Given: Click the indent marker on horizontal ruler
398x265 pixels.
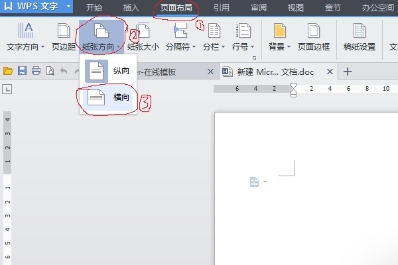Looking at the screenshot, I should 293,90.
